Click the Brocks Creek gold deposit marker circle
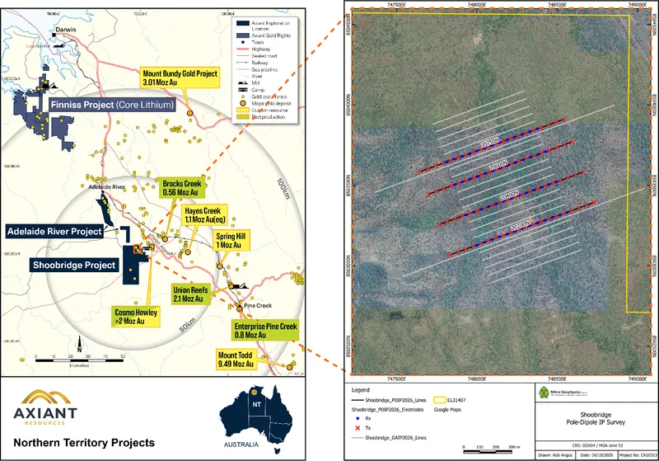659x461 pixels. [166, 239]
